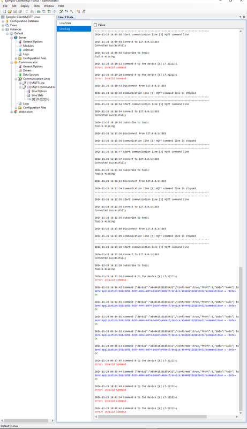Click the Communicator sun icon
Screen dimensions: 247x429
(x=16, y=62)
